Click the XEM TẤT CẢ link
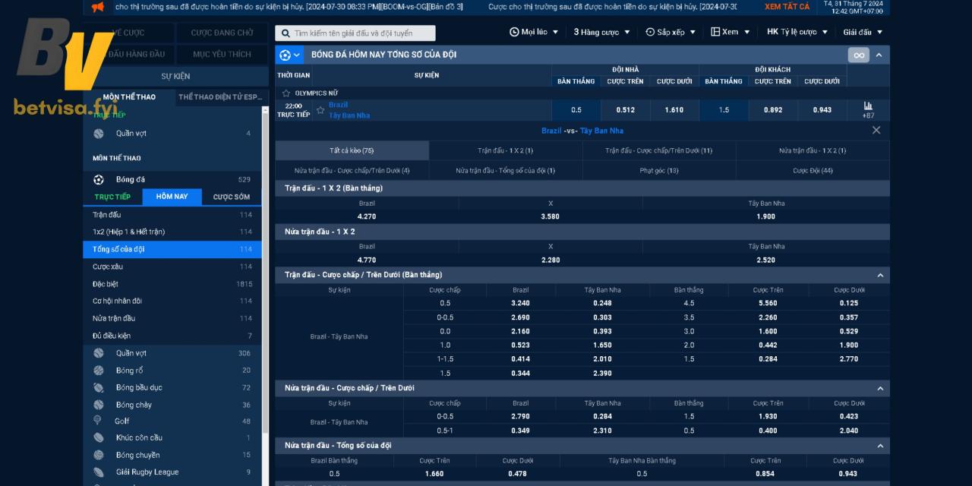 (787, 7)
